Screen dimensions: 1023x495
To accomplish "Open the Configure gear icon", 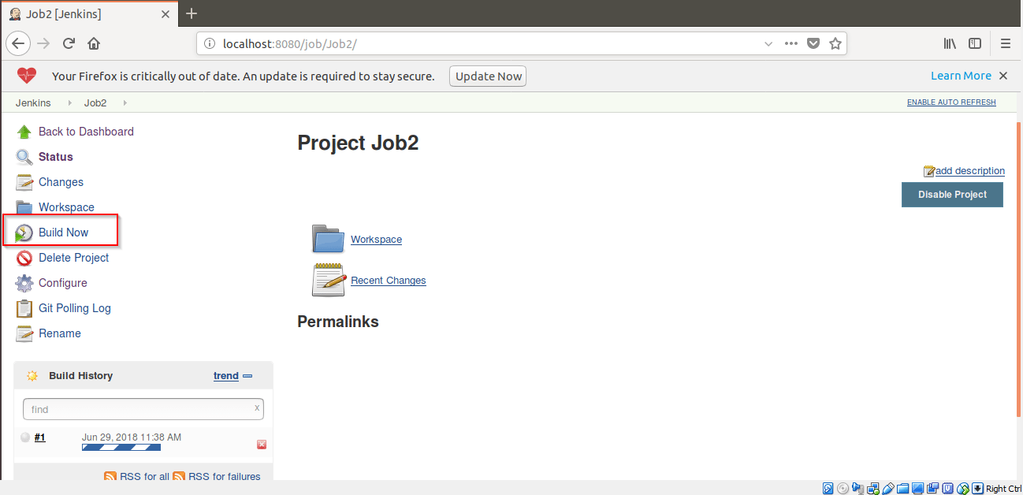I will [24, 283].
